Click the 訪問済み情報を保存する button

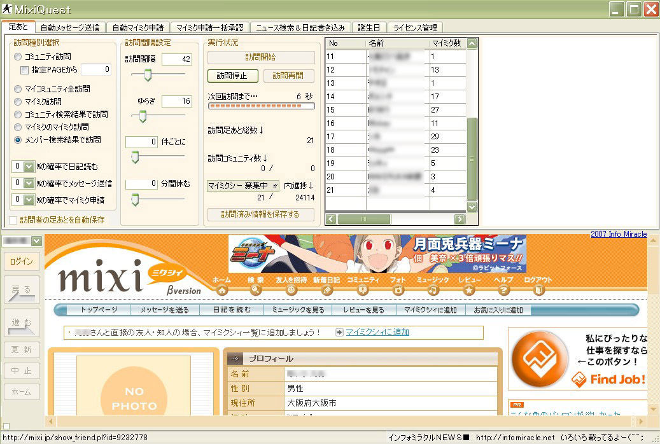click(x=260, y=214)
